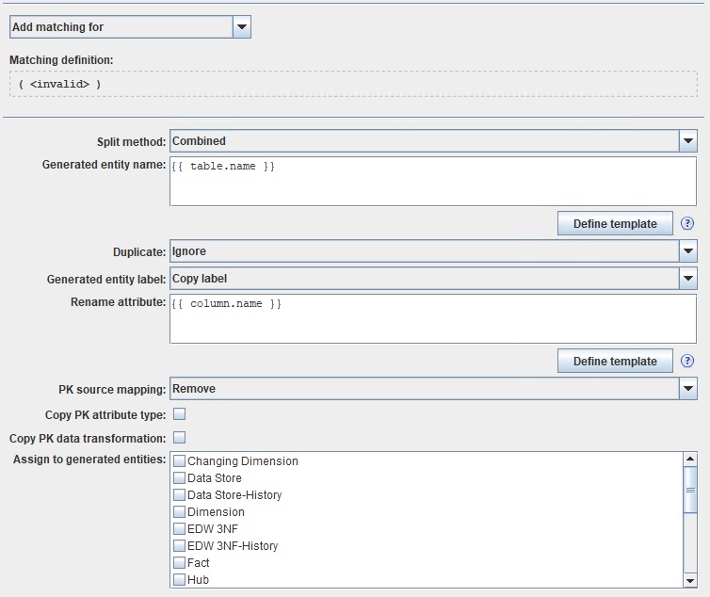Expand the Split method dropdown
The width and height of the screenshot is (710, 597).
click(687, 141)
